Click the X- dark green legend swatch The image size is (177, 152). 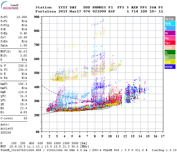(x=170, y=52)
